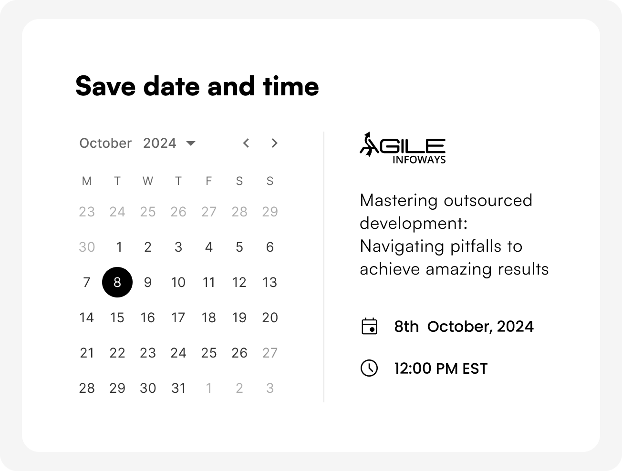Select October 12 in the calendar
This screenshot has height=471, width=622.
tap(239, 282)
